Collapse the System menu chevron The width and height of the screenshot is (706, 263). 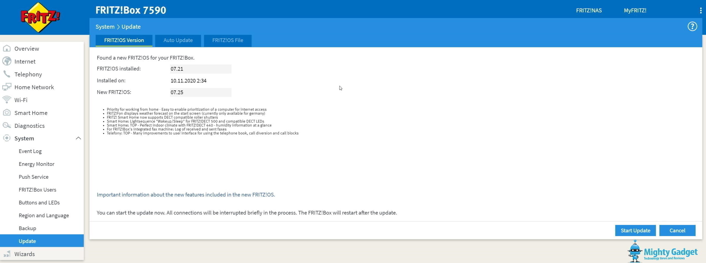[x=78, y=138]
